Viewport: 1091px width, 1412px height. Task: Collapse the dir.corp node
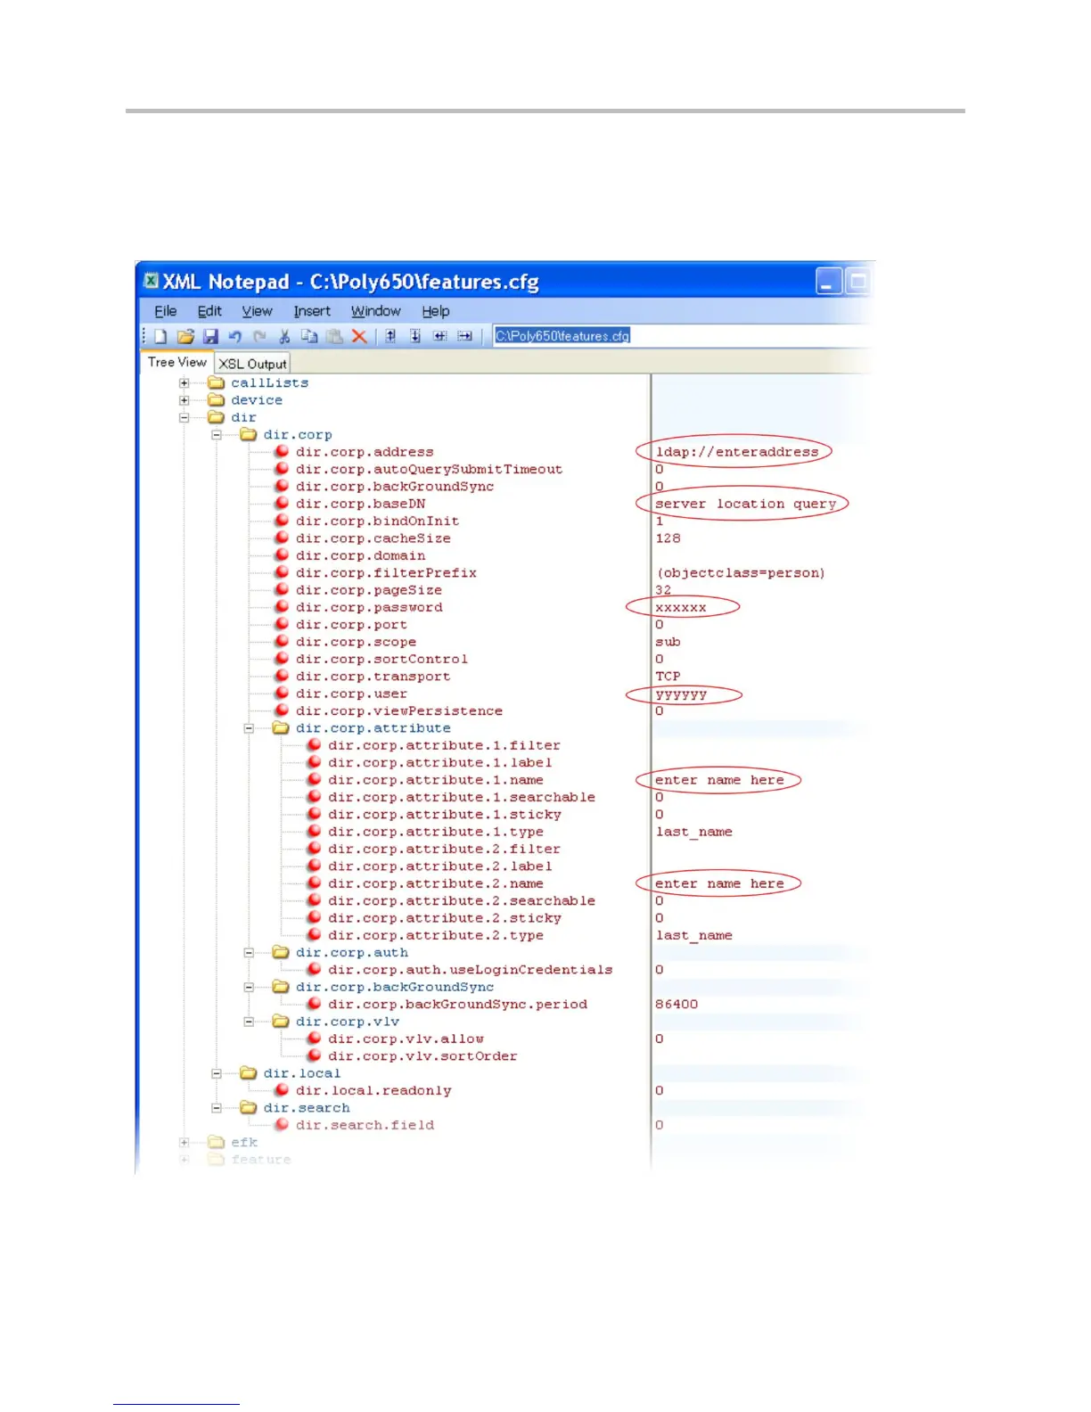pyautogui.click(x=217, y=435)
